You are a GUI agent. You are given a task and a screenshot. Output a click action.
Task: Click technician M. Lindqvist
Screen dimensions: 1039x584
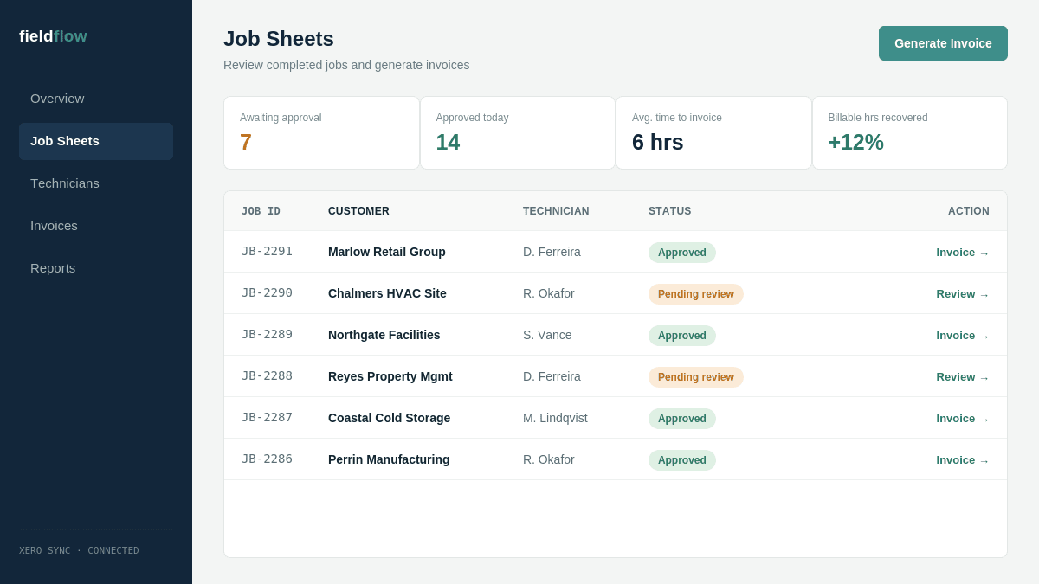pos(555,418)
